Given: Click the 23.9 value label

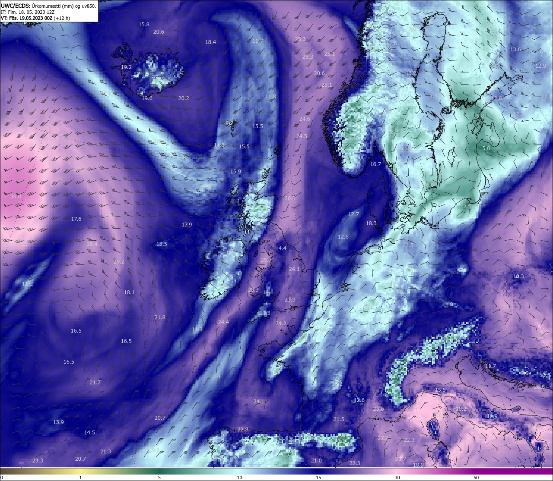Looking at the screenshot, I should [290, 300].
